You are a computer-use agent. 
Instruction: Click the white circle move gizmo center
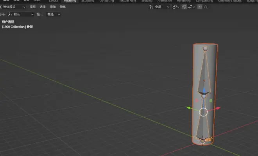[x=203, y=112]
